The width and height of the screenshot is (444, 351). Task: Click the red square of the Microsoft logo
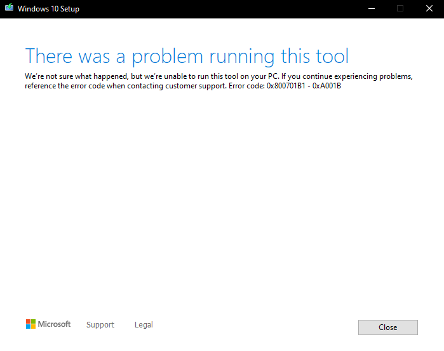click(28, 322)
